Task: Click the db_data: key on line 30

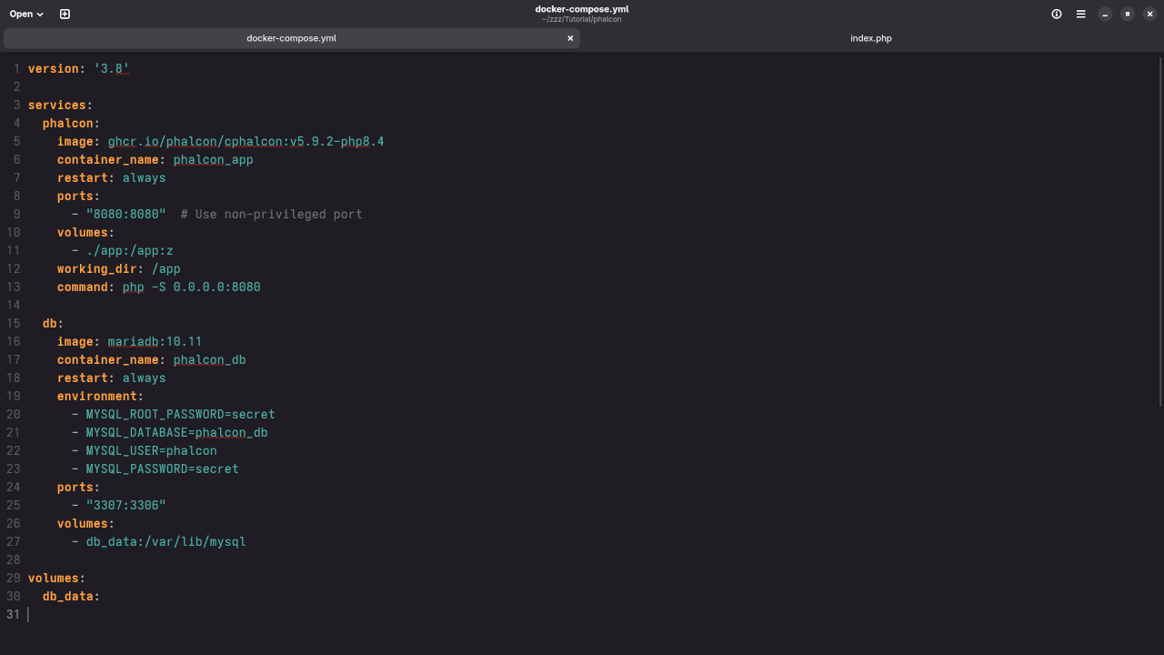Action: (x=72, y=596)
